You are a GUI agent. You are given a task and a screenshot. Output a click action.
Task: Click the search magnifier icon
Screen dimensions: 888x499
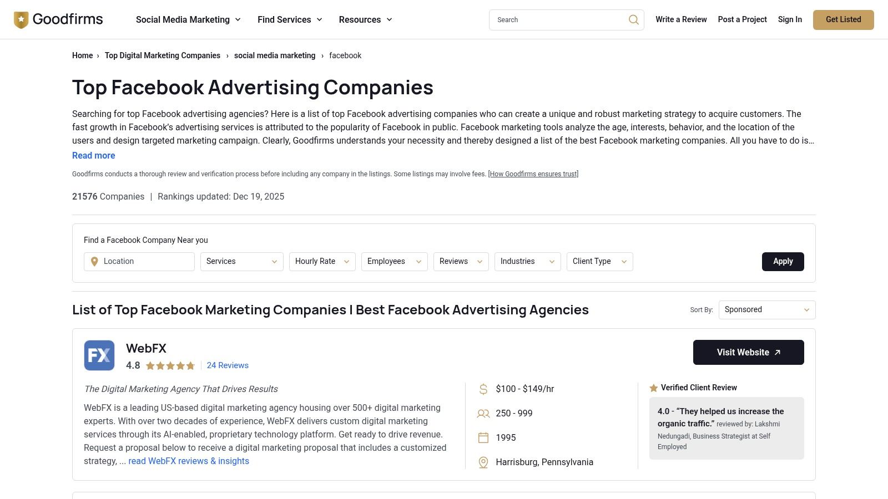point(633,19)
